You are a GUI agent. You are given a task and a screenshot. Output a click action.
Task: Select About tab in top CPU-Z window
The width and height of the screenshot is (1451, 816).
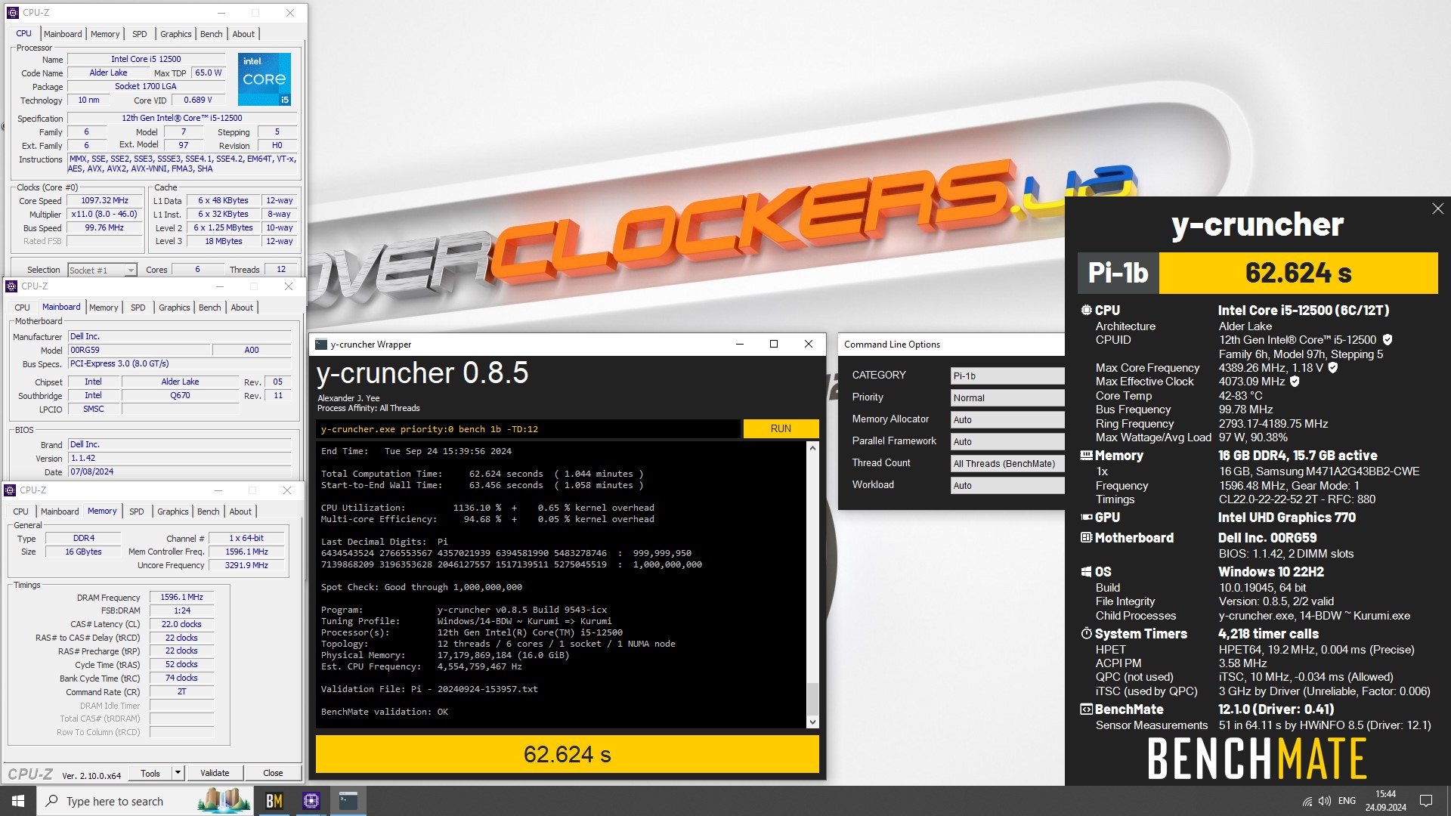[243, 34]
